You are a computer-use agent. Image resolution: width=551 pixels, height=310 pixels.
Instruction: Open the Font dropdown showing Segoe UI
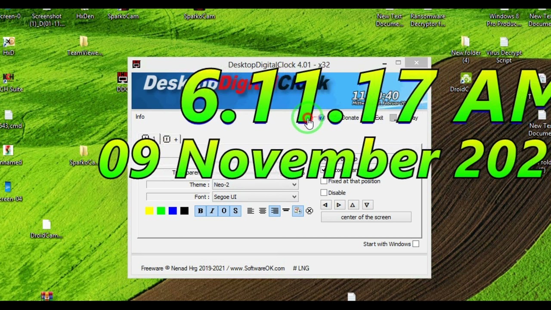[255, 197]
